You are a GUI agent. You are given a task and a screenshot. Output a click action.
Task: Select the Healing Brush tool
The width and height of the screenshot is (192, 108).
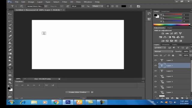10,36
